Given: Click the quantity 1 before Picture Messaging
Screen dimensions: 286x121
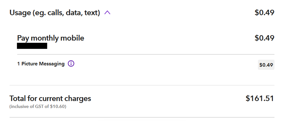Looking at the screenshot, I should pyautogui.click(x=18, y=64).
